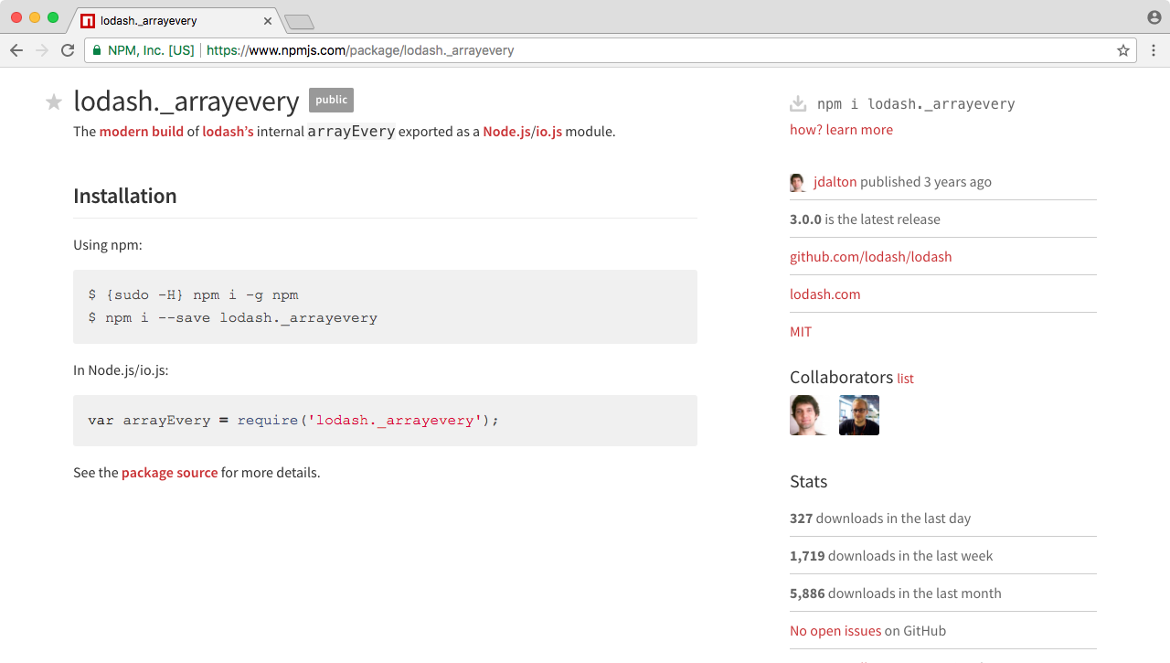Star the lodash._arrayevery package
Viewport: 1170px width, 663px height.
[x=54, y=102]
